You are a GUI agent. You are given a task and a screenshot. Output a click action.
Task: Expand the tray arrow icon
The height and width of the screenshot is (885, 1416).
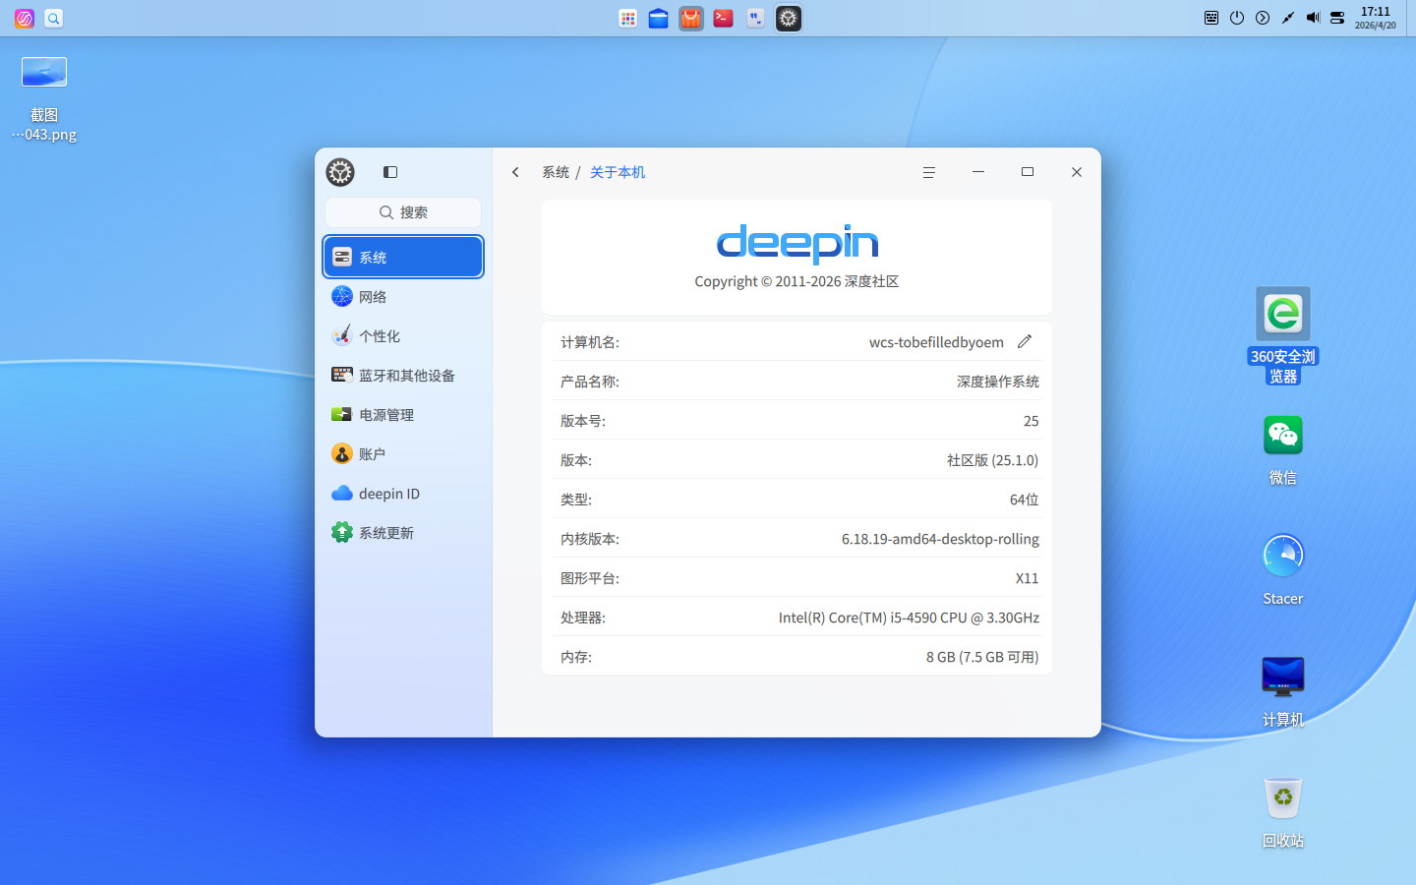pyautogui.click(x=1263, y=18)
